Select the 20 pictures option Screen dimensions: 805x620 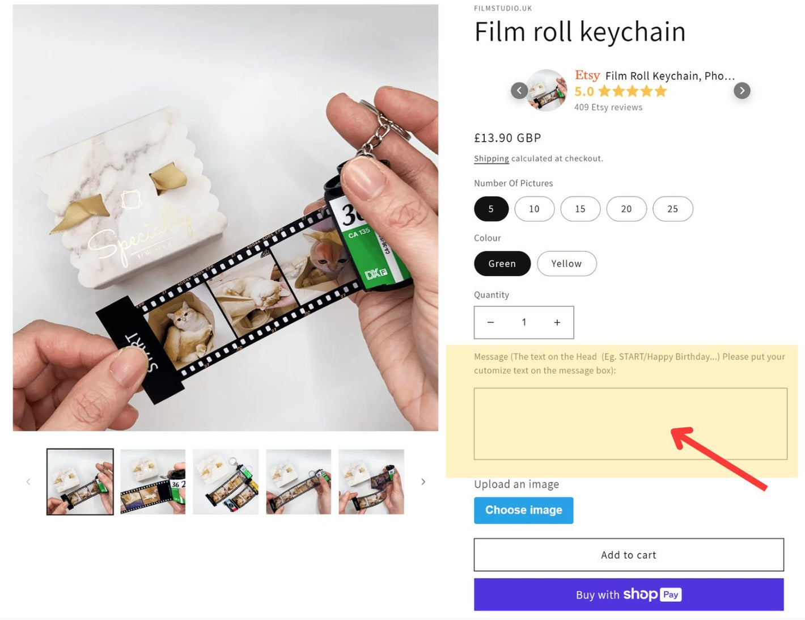(626, 209)
